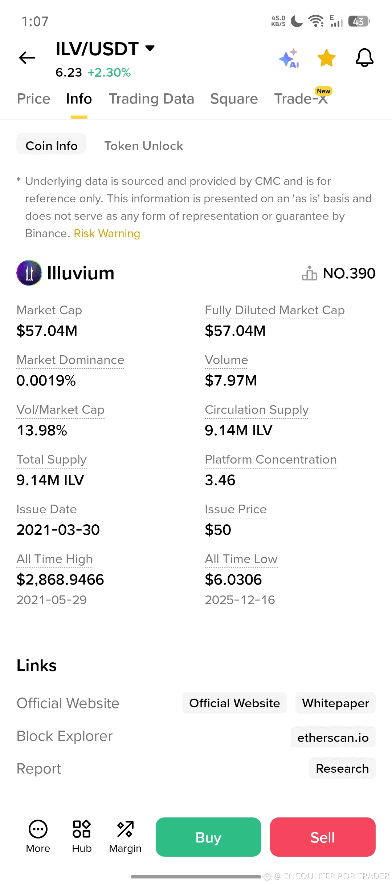
Task: Select the Coin Info section
Action: [52, 146]
